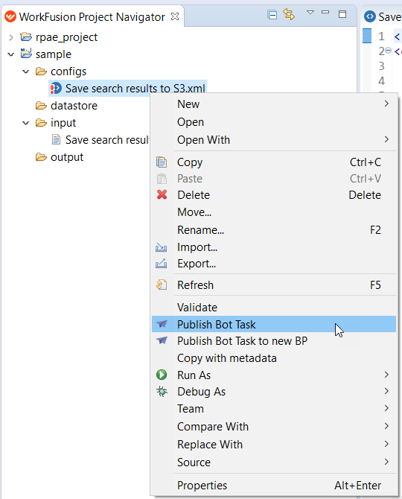Click the Export icon in the menu
The width and height of the screenshot is (402, 499).
coord(162,264)
